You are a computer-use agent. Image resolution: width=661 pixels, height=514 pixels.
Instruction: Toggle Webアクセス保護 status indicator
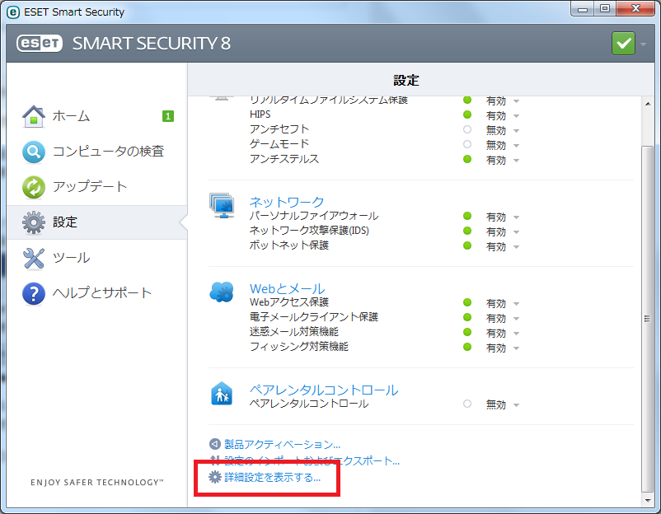tap(467, 302)
